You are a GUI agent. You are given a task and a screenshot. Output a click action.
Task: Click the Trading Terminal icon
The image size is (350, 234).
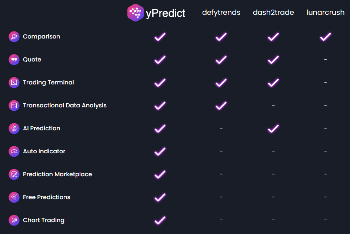(14, 83)
